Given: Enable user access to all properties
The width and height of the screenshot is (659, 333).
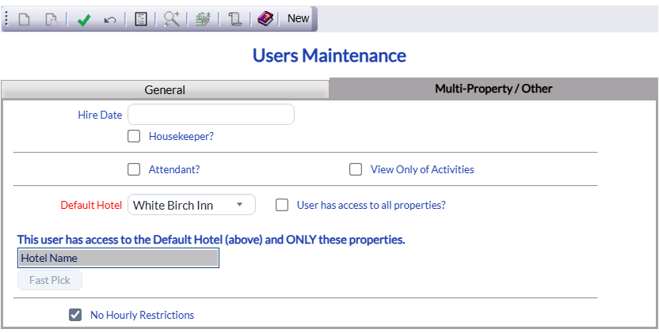Looking at the screenshot, I should pyautogui.click(x=282, y=205).
